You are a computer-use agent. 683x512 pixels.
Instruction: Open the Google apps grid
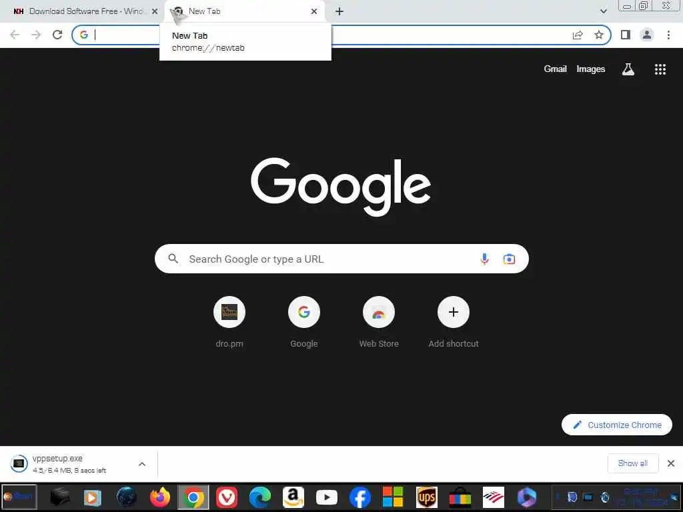coord(660,69)
